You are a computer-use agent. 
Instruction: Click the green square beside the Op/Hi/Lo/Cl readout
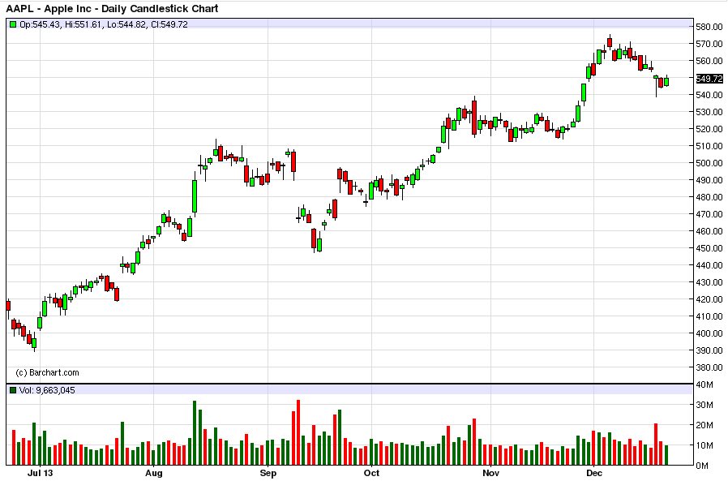(x=13, y=24)
